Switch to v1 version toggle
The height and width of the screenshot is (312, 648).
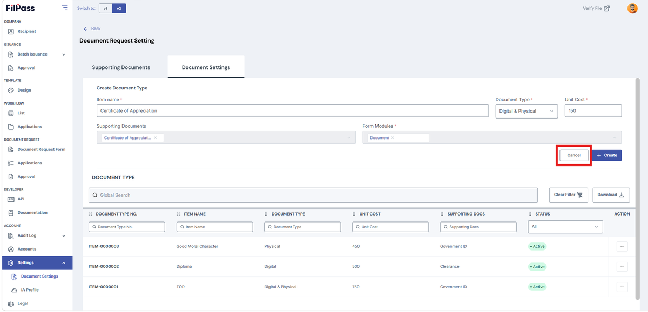(x=105, y=9)
